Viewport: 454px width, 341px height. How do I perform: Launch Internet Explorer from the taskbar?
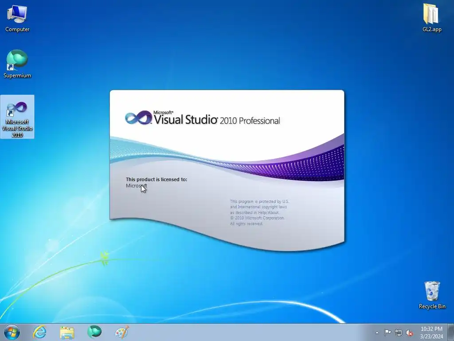click(x=39, y=332)
